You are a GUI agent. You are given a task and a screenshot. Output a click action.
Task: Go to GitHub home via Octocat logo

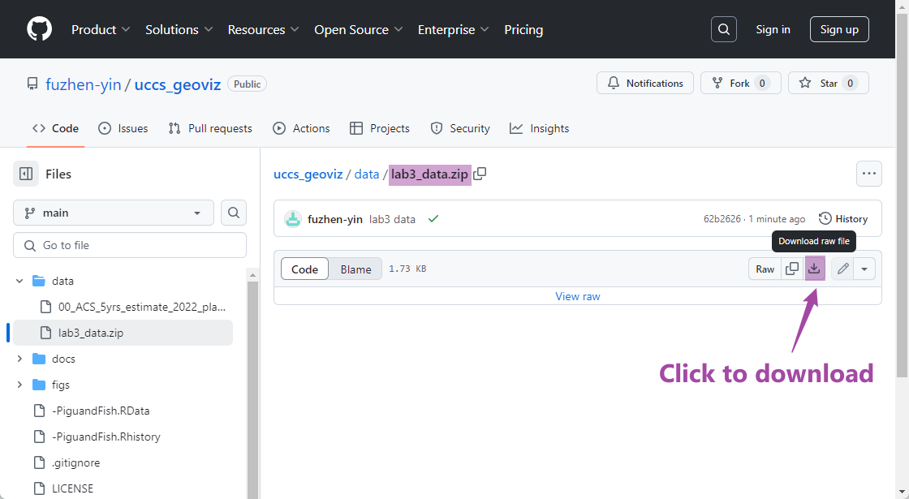click(40, 29)
